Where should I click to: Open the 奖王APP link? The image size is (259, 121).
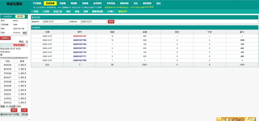pos(123,12)
